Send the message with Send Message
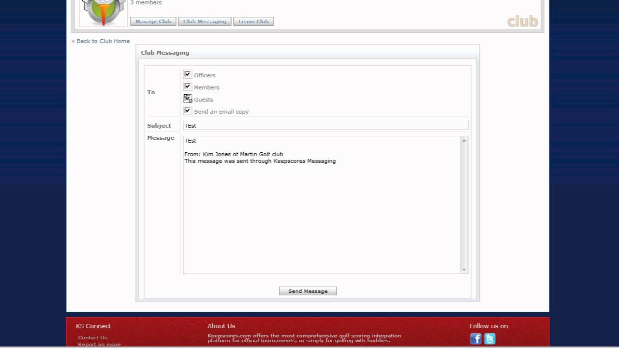 point(308,291)
